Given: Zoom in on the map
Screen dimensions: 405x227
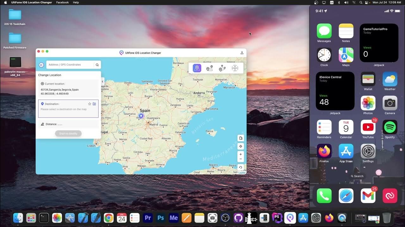Looking at the screenshot, I should 241,154.
